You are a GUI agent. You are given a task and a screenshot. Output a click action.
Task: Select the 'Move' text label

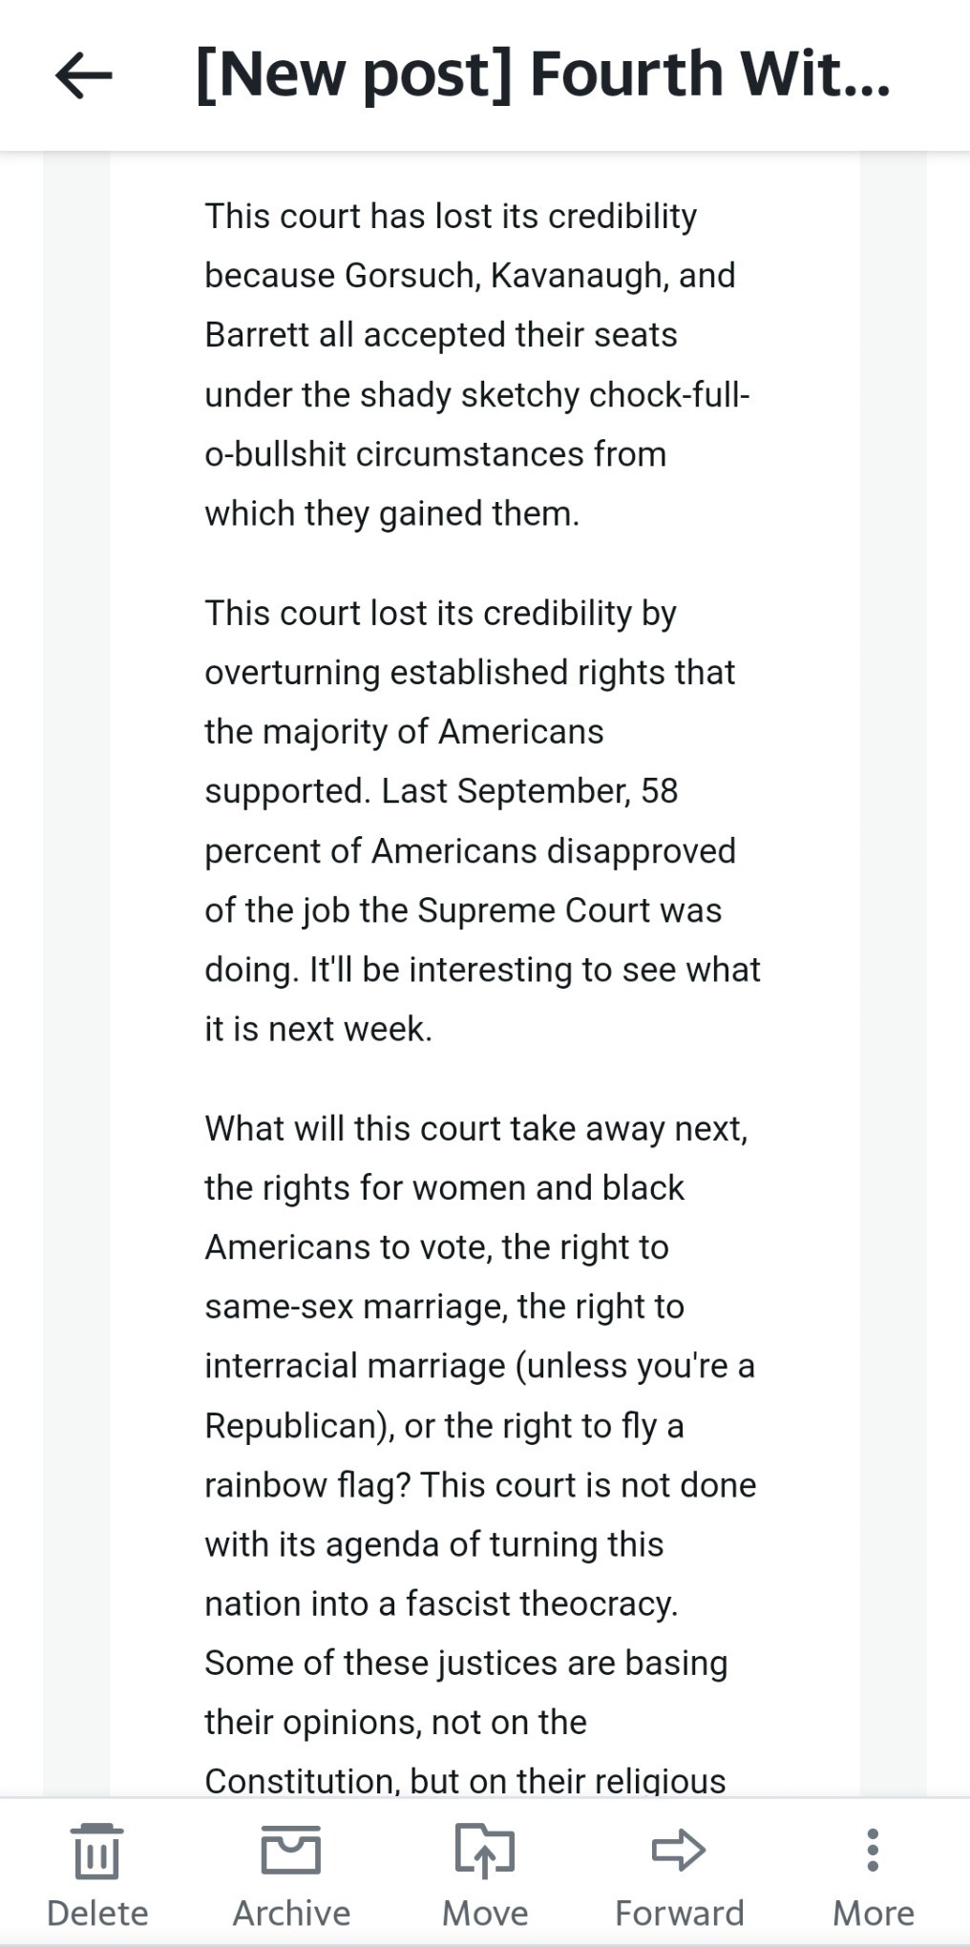[485, 1914]
